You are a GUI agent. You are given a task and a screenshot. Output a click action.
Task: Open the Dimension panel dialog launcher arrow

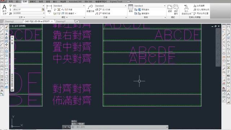(x=84, y=17)
